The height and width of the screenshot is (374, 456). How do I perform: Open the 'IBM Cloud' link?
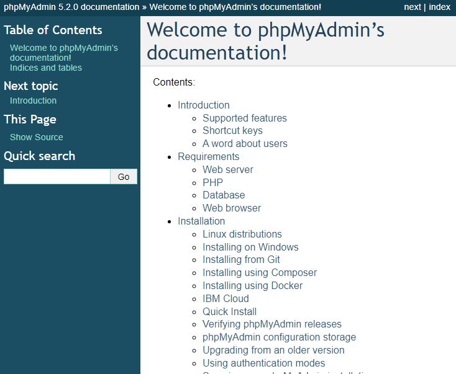226,298
